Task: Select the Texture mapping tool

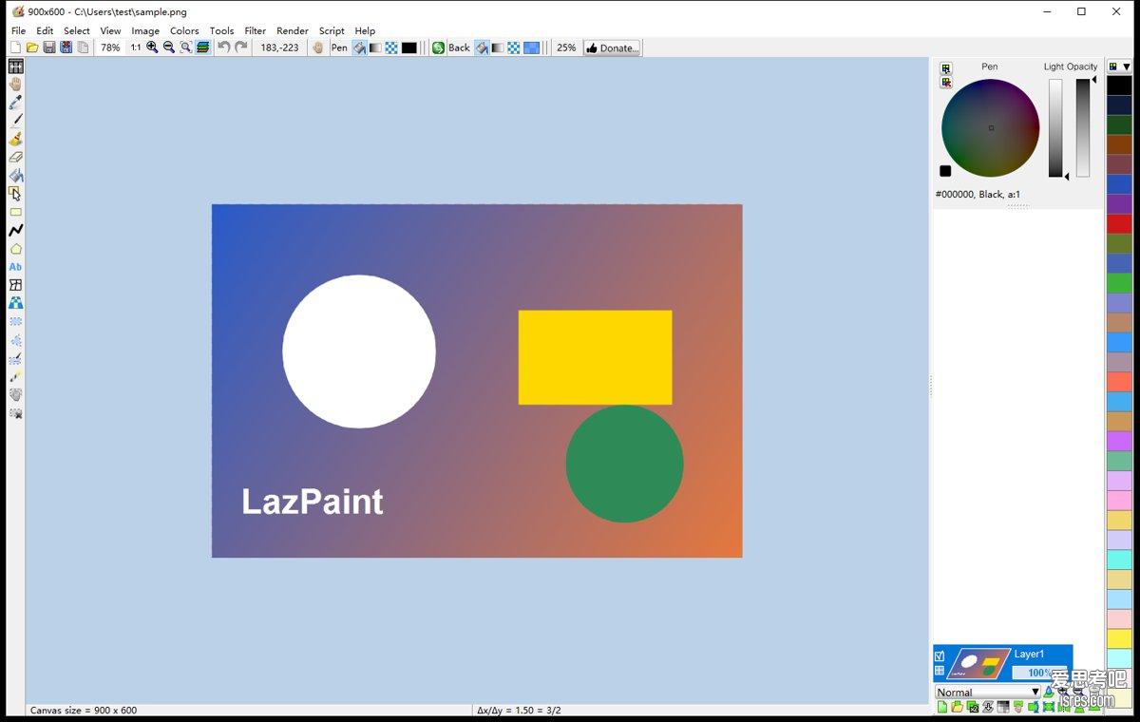Action: (x=15, y=303)
